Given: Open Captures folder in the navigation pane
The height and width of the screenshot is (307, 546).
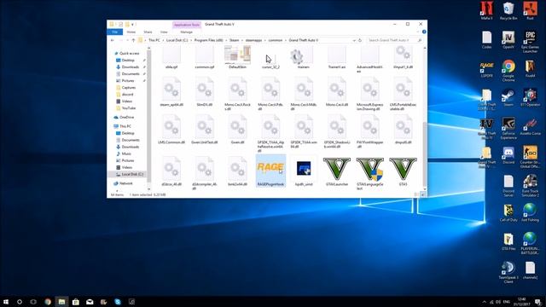Looking at the screenshot, I should pyautogui.click(x=129, y=87).
